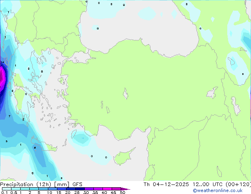Click the '30' legend scale label
Image resolution: width=251 pixels, height=194 pixels.
pos(86,192)
